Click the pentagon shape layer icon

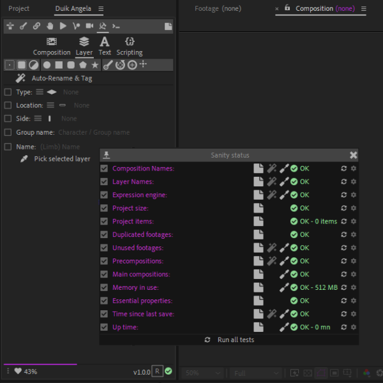click(x=83, y=65)
